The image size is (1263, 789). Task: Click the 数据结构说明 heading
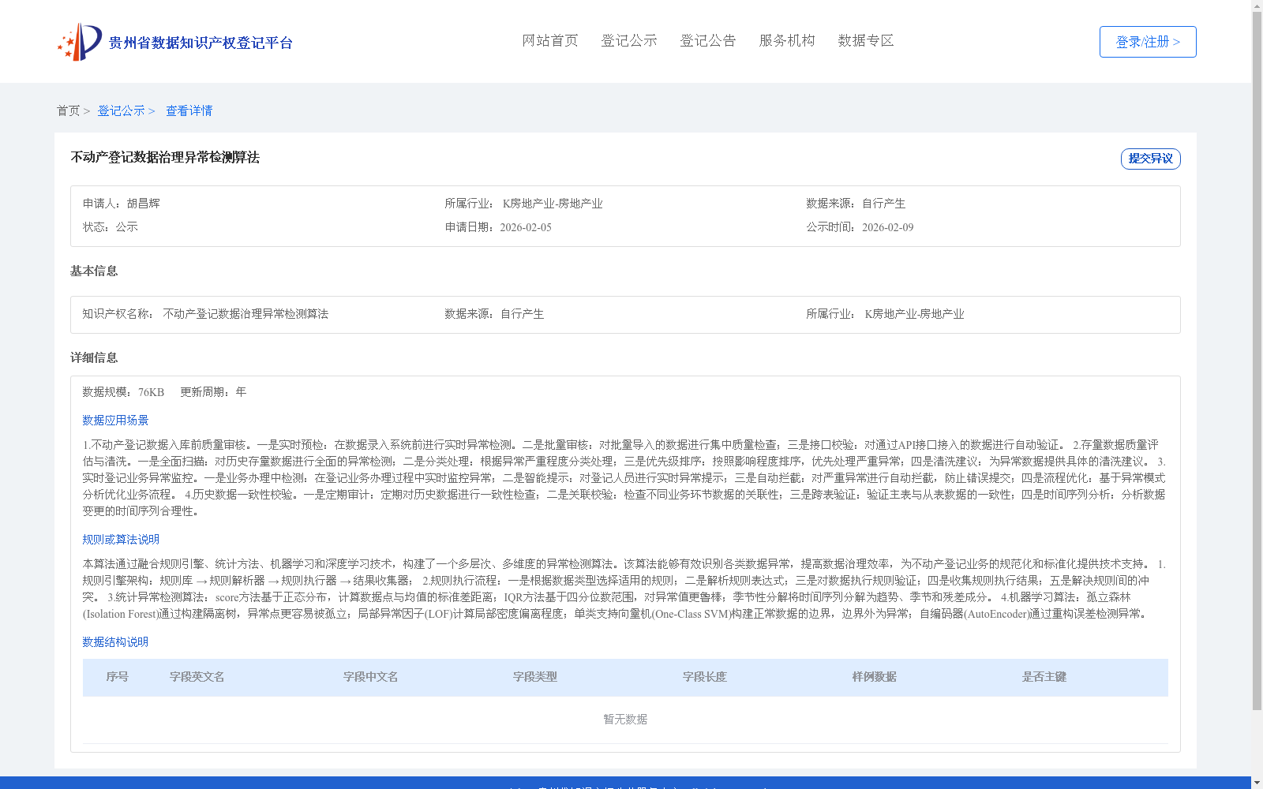tap(115, 642)
